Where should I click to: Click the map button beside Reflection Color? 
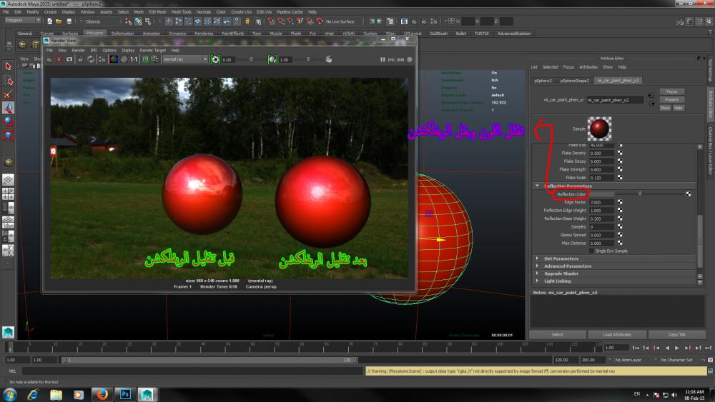(688, 194)
